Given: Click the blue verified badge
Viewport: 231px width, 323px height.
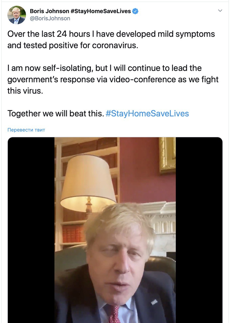Looking at the screenshot, I should click(x=135, y=11).
